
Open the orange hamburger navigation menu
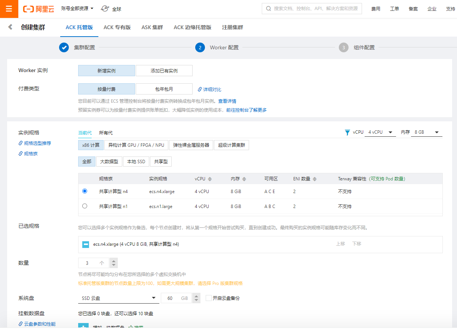click(x=9, y=9)
